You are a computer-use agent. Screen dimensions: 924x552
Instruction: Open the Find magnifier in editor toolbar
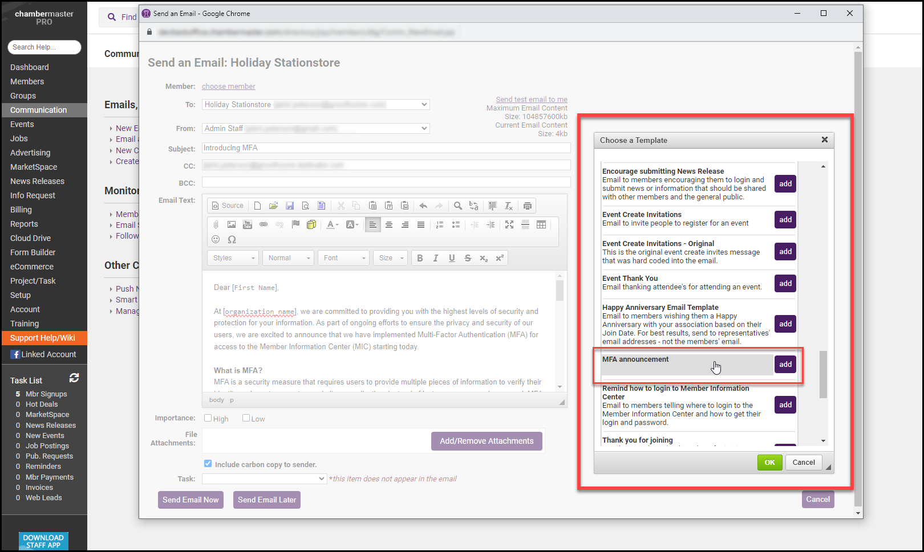coord(457,206)
